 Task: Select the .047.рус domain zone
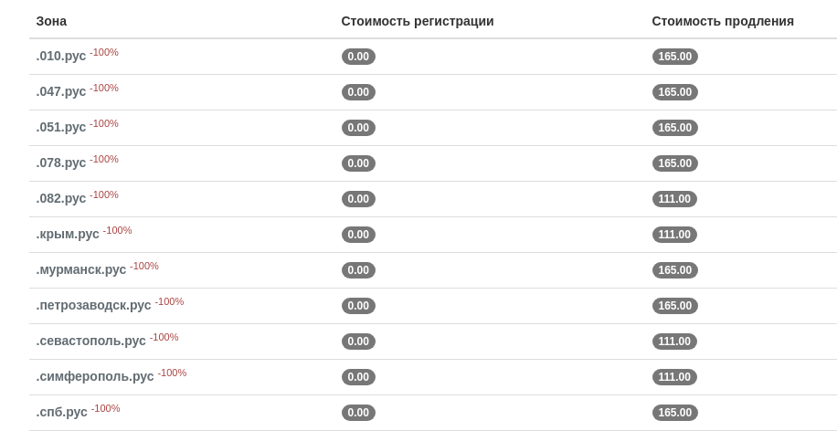(x=61, y=92)
